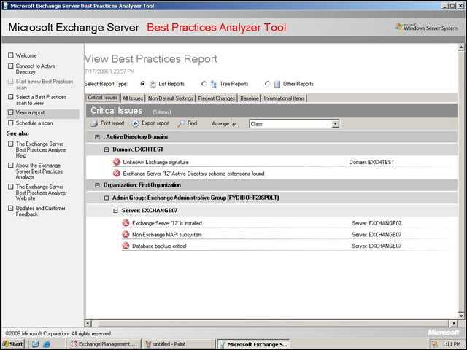This screenshot has width=467, height=350.
Task: Collapse Organization: First Organization group
Action: (97, 185)
